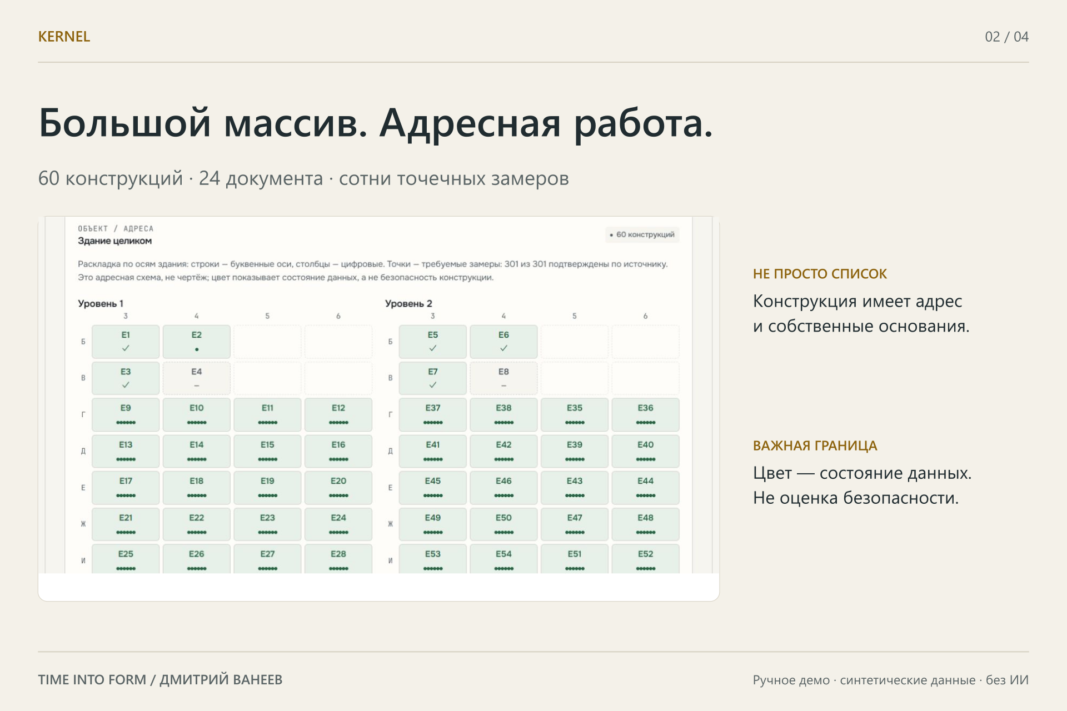
Task: Open the E11 cell
Action: click(x=267, y=414)
